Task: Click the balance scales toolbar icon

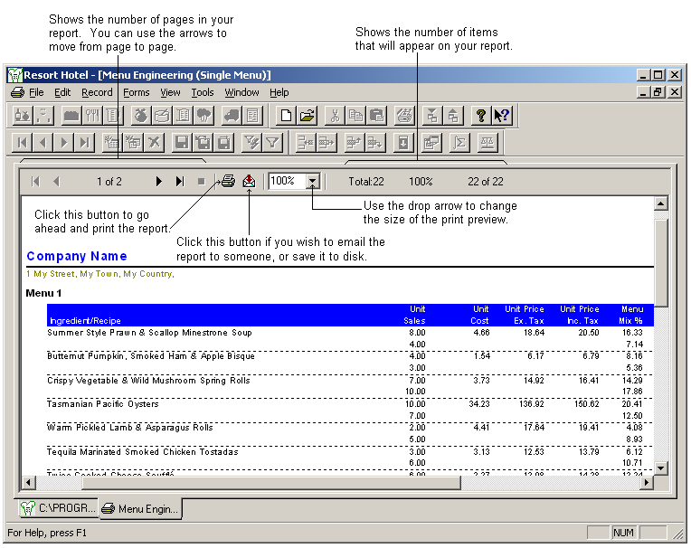Action: coord(487,142)
